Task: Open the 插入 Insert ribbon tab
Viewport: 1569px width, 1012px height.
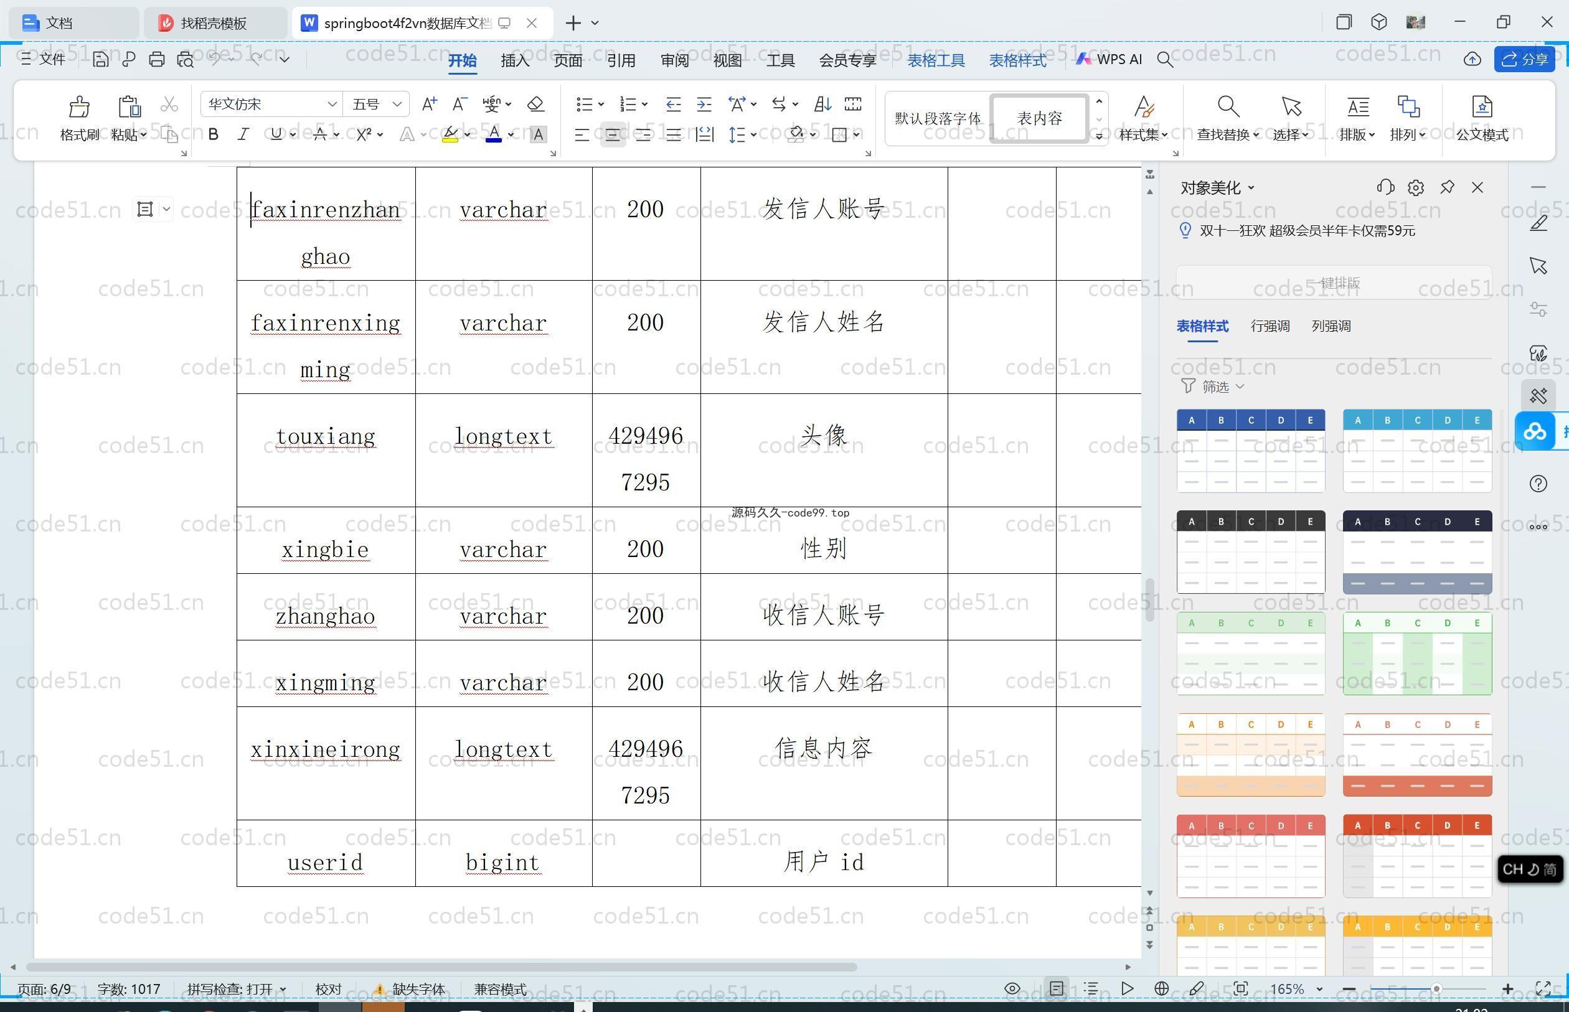Action: tap(515, 60)
